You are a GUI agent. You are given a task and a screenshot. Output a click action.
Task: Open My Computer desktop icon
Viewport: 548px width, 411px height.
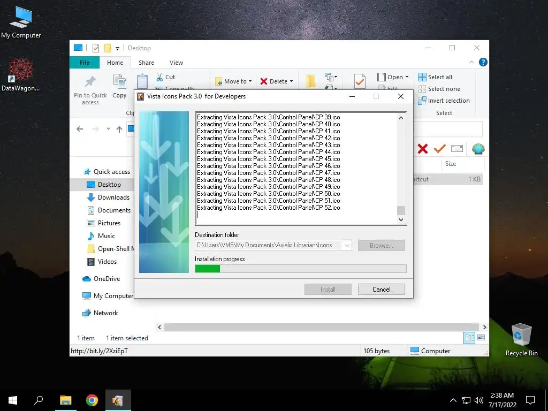21,21
